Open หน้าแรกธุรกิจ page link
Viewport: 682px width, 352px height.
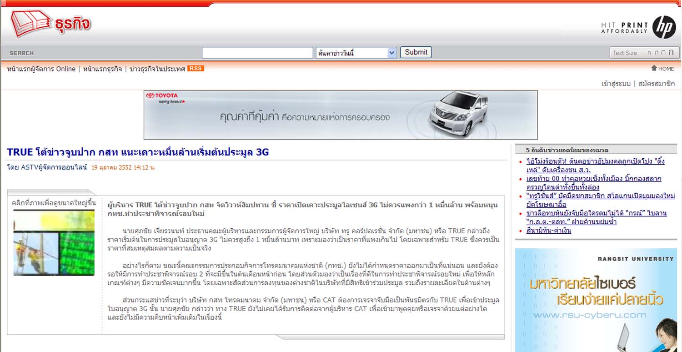pos(102,69)
